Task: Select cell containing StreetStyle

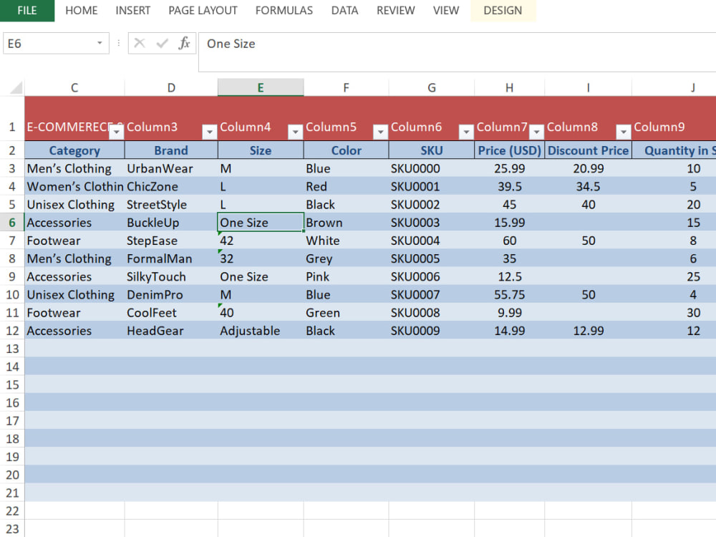Action: pyautogui.click(x=171, y=205)
